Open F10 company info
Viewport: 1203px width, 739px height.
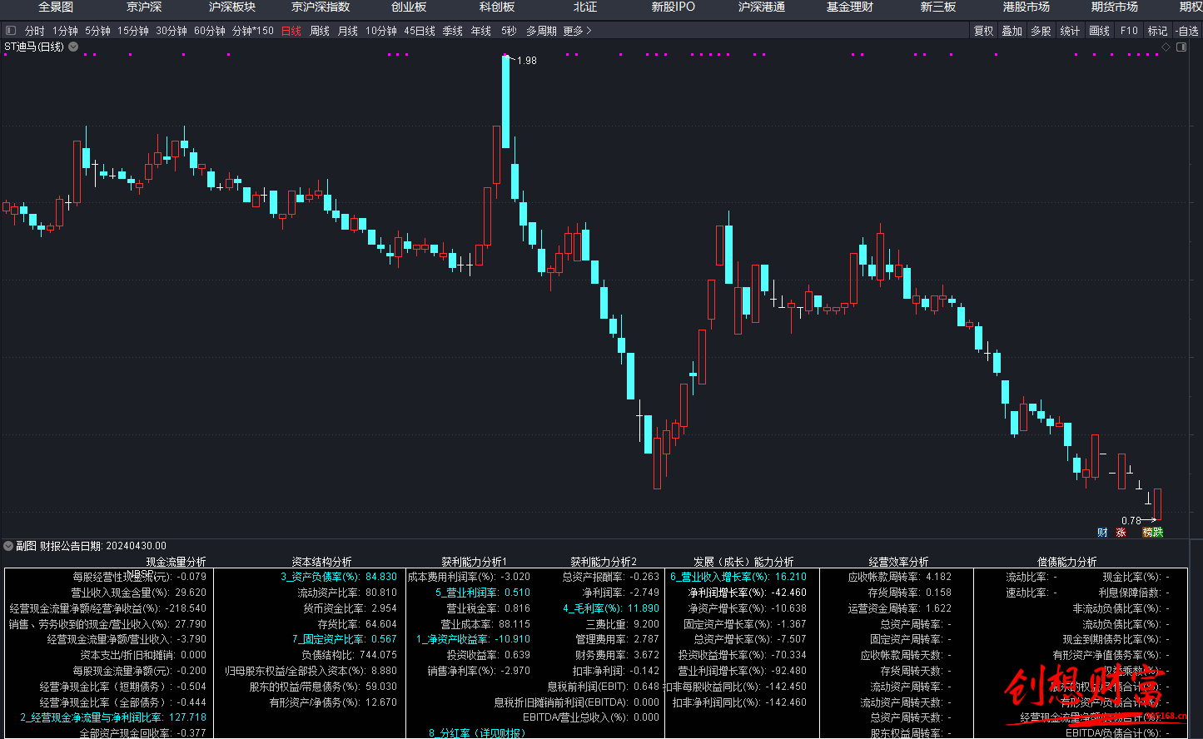coord(1129,31)
